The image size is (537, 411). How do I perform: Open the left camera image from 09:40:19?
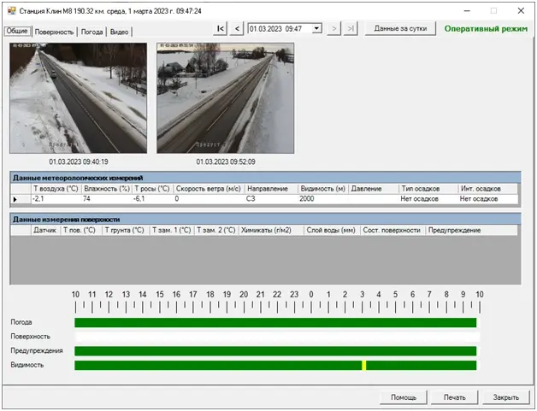(x=78, y=98)
